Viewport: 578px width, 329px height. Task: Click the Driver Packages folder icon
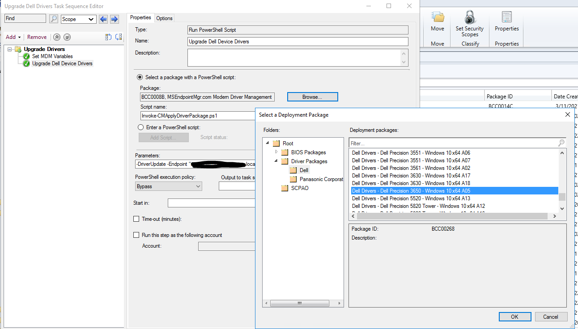pos(285,161)
